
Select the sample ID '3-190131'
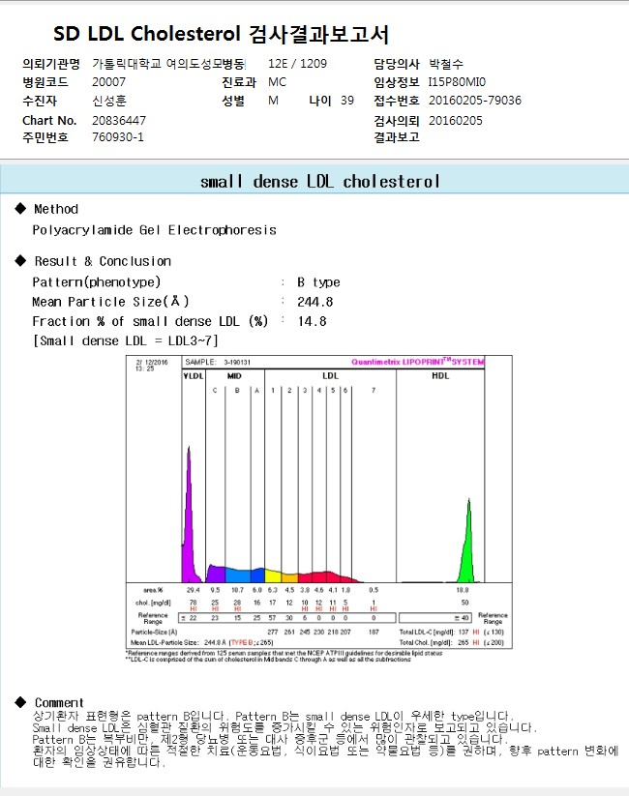point(237,363)
